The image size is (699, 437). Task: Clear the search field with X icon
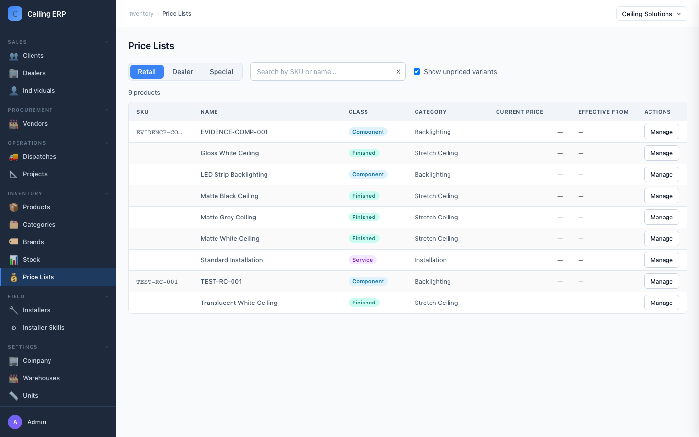[398, 72]
